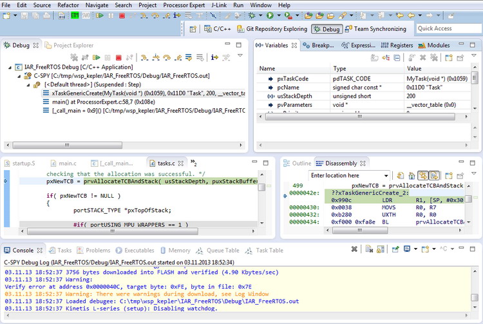The width and height of the screenshot is (483, 324).
Task: Toggle Scroll Lock in Console toolbar
Action: [x=381, y=249]
